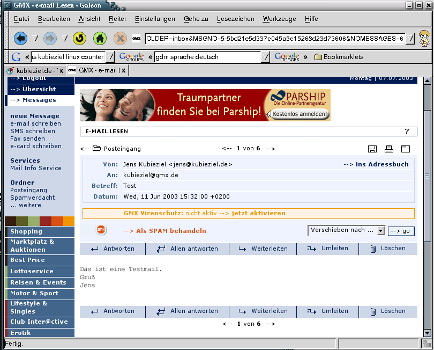Viewport: 434px width, 350px height.
Task: Click the print email printer icon
Action: 389,149
